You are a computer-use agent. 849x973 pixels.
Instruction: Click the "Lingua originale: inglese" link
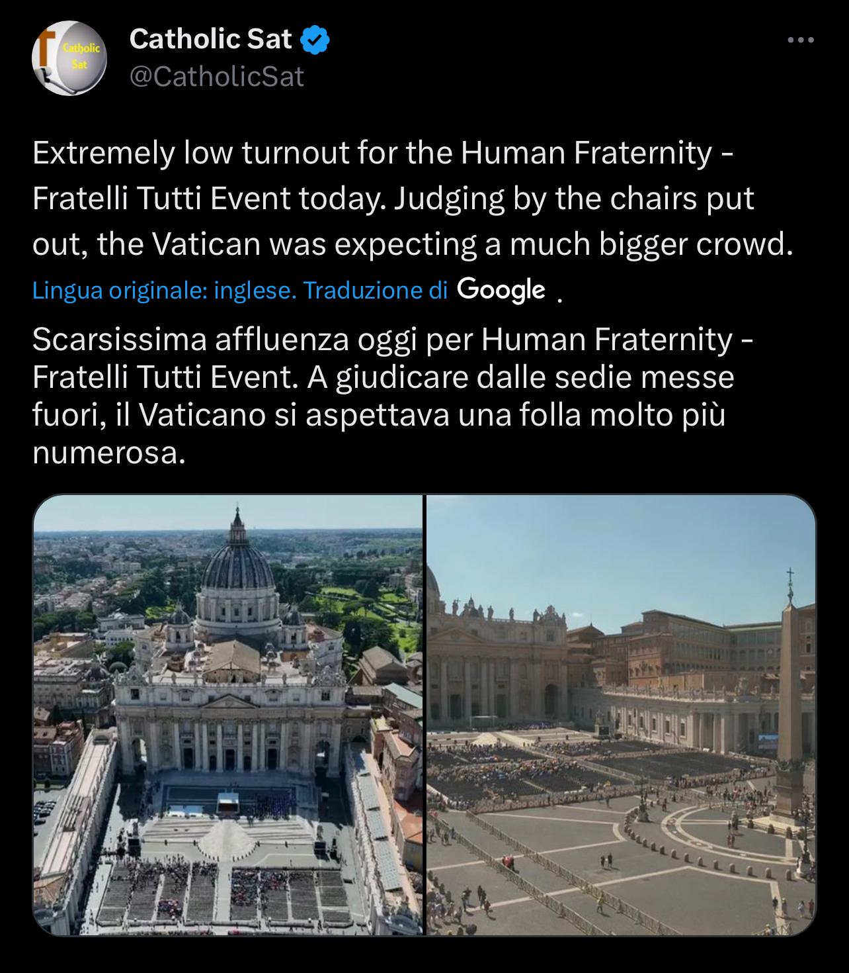(x=164, y=290)
